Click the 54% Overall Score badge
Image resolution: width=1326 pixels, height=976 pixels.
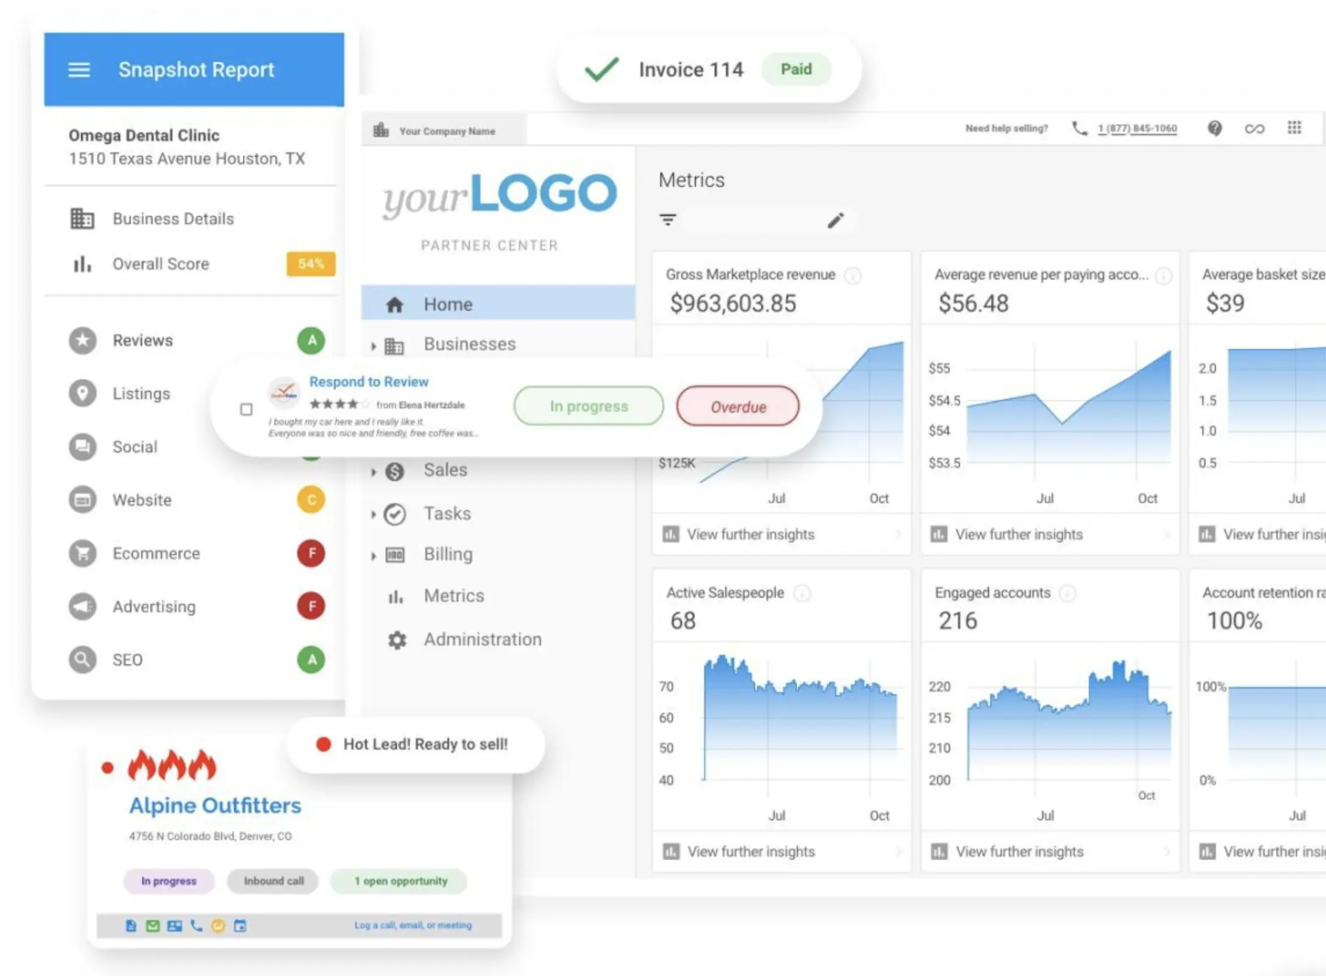coord(311,264)
